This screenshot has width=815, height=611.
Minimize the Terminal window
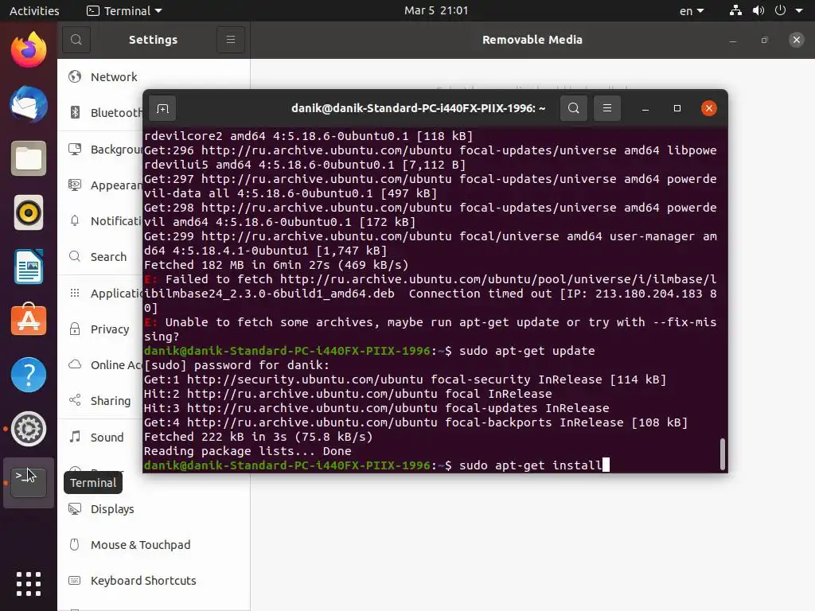coord(645,108)
